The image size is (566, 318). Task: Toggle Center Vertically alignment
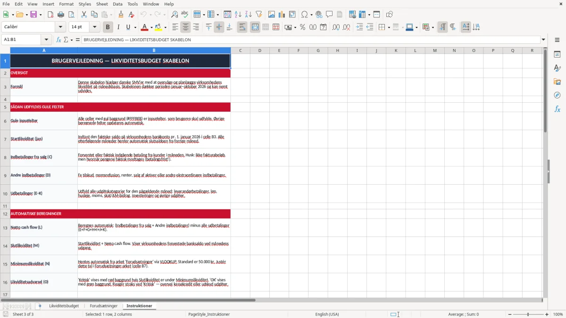(219, 27)
